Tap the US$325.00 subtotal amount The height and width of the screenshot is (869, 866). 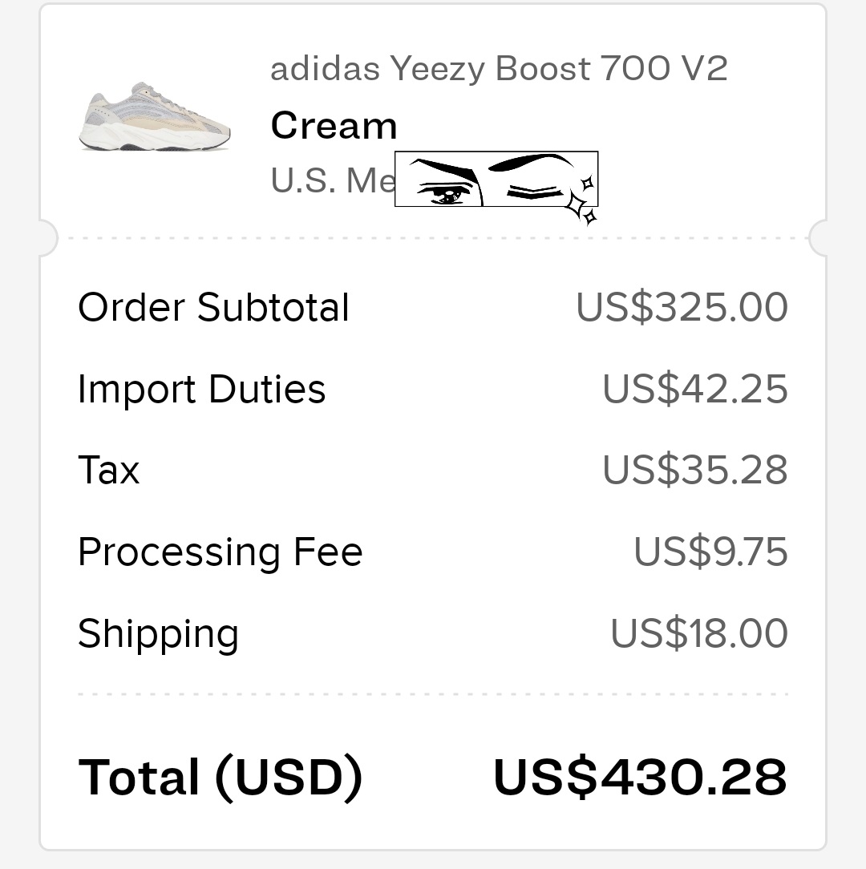click(682, 307)
